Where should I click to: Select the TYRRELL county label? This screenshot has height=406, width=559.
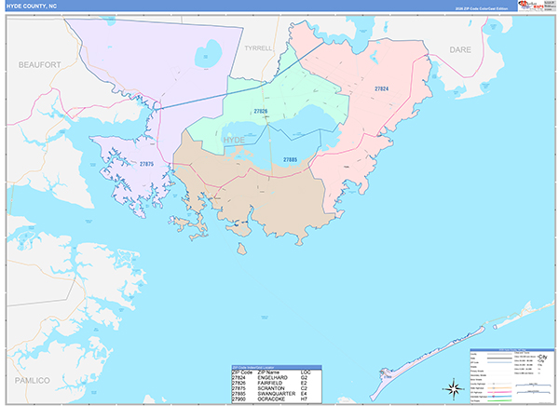pyautogui.click(x=257, y=47)
